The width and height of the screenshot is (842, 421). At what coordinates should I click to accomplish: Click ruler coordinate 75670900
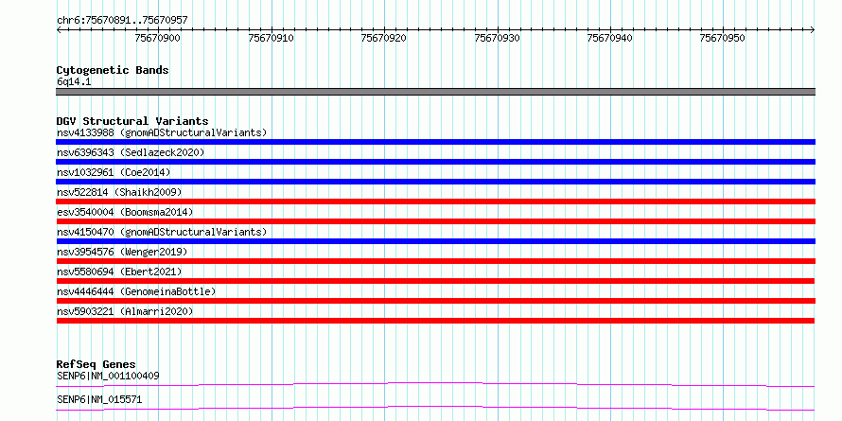pyautogui.click(x=158, y=38)
